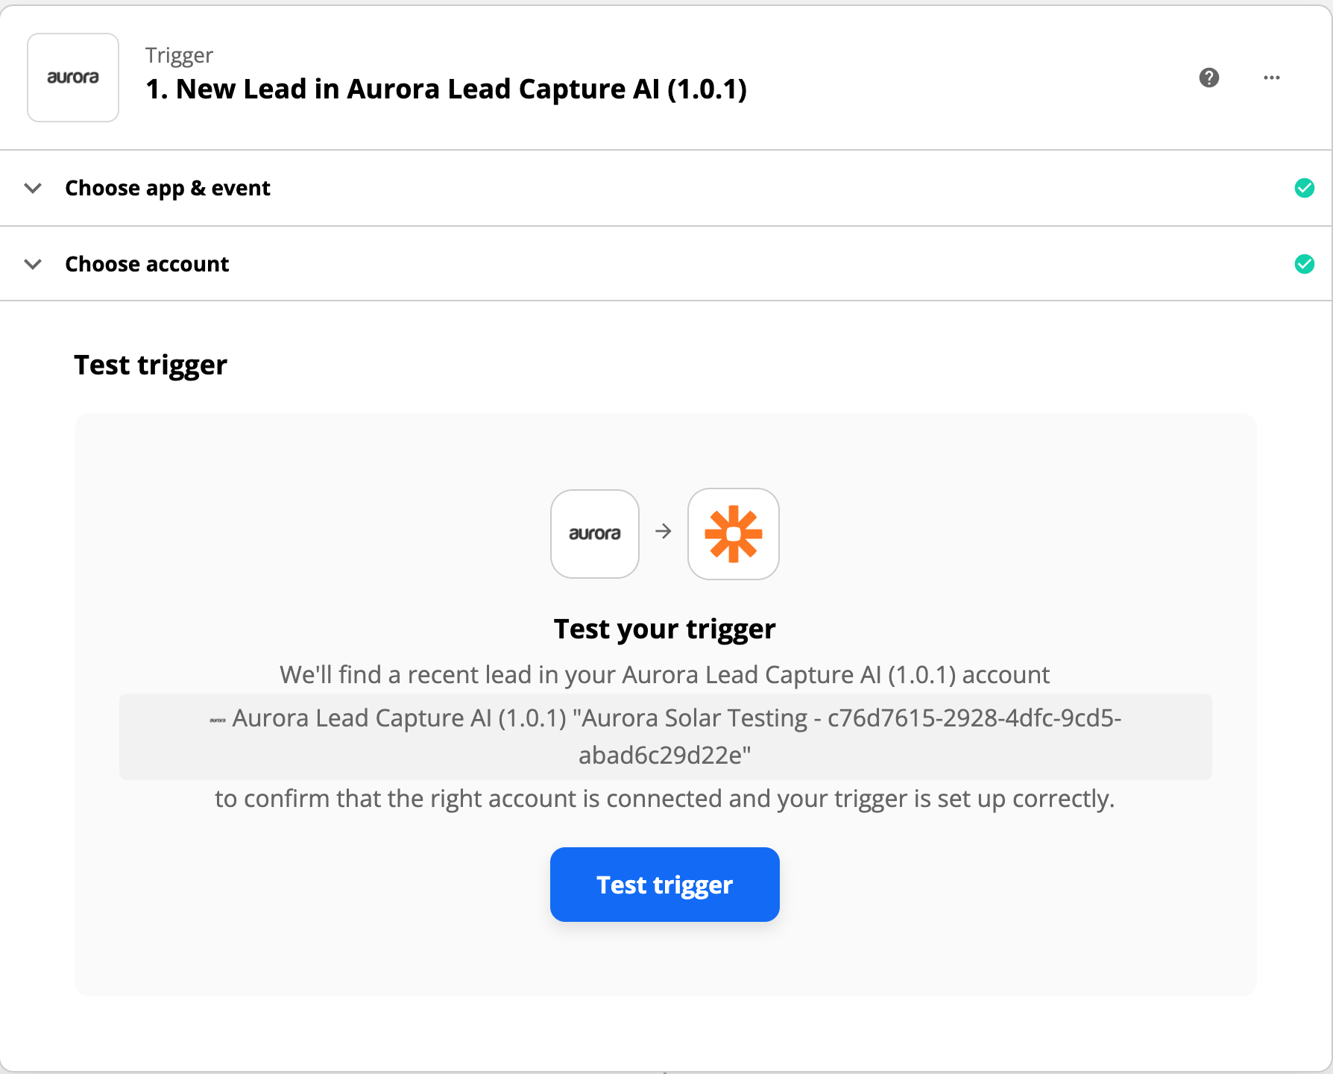1333x1074 pixels.
Task: Click the green checkmark beside Choose app & event
Action: point(1305,188)
